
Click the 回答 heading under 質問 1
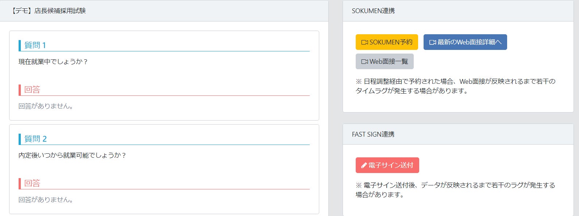click(32, 90)
